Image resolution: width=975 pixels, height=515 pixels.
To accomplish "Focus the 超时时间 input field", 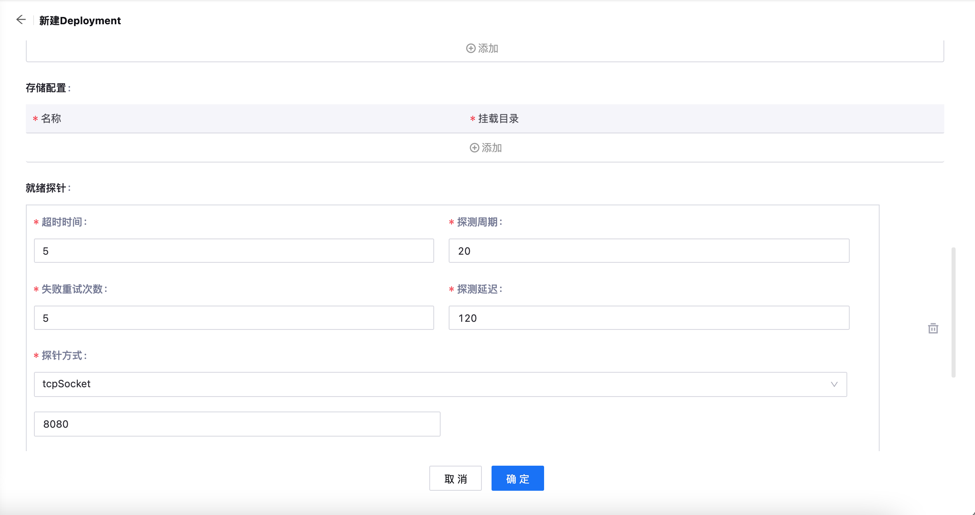I will tap(234, 251).
